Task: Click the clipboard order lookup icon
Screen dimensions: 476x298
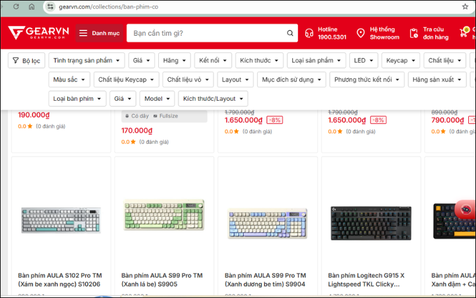Action: (414, 33)
